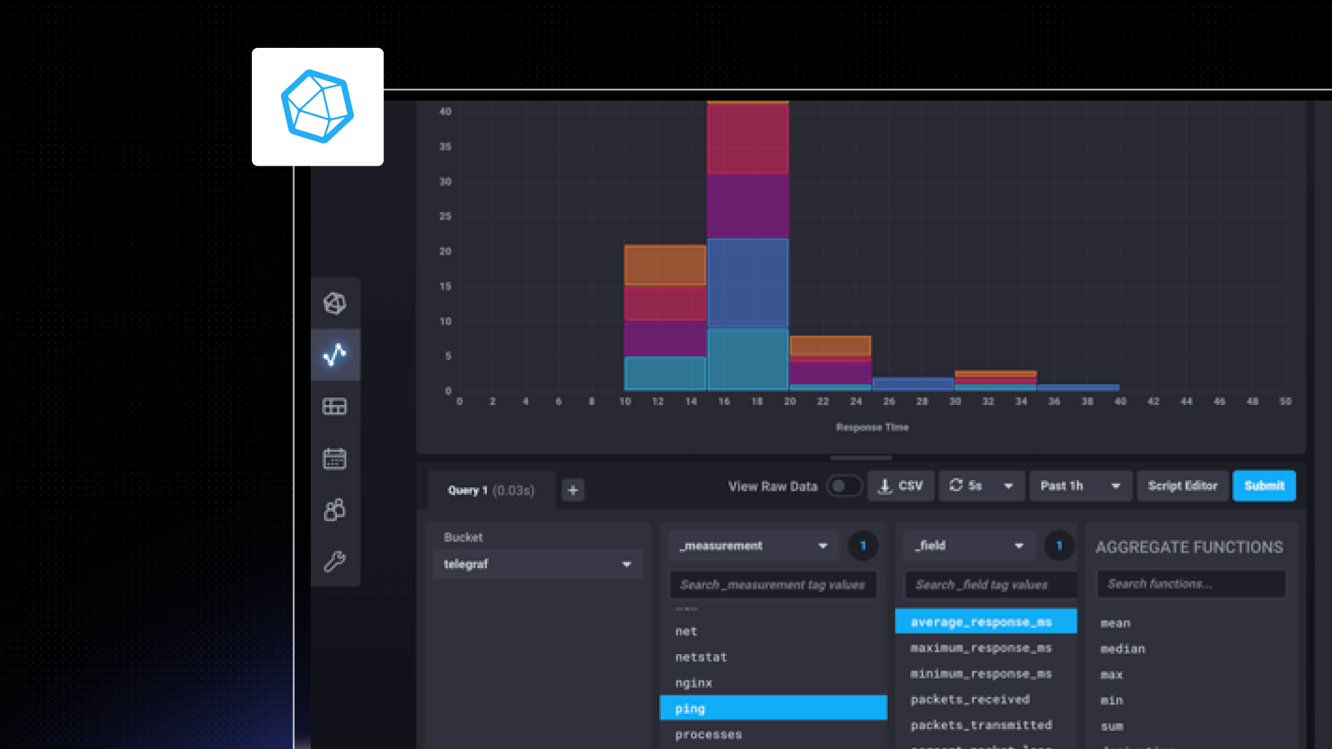This screenshot has height=749, width=1332.
Task: Open the Organizations people icon
Action: 334,510
